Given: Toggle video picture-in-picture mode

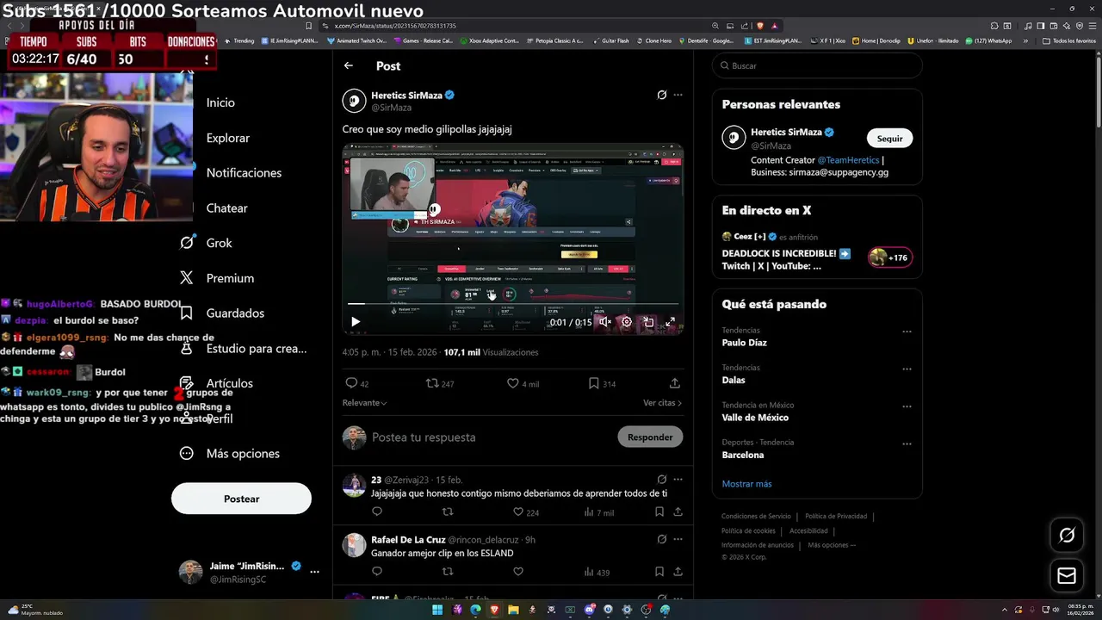Looking at the screenshot, I should 648,322.
